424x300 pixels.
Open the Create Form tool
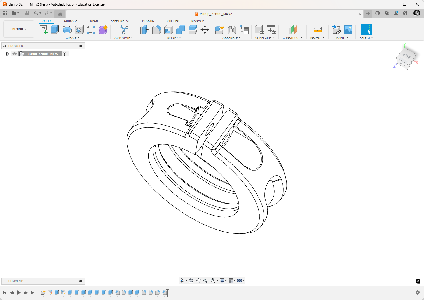pos(103,29)
